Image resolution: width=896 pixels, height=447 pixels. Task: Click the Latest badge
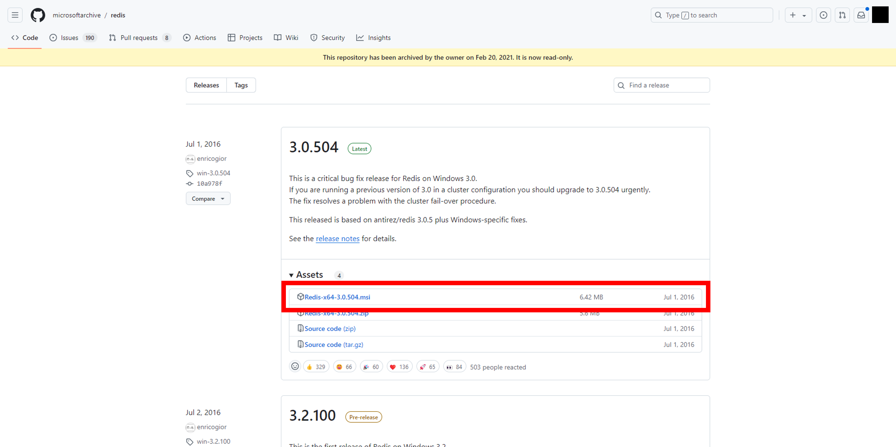359,149
